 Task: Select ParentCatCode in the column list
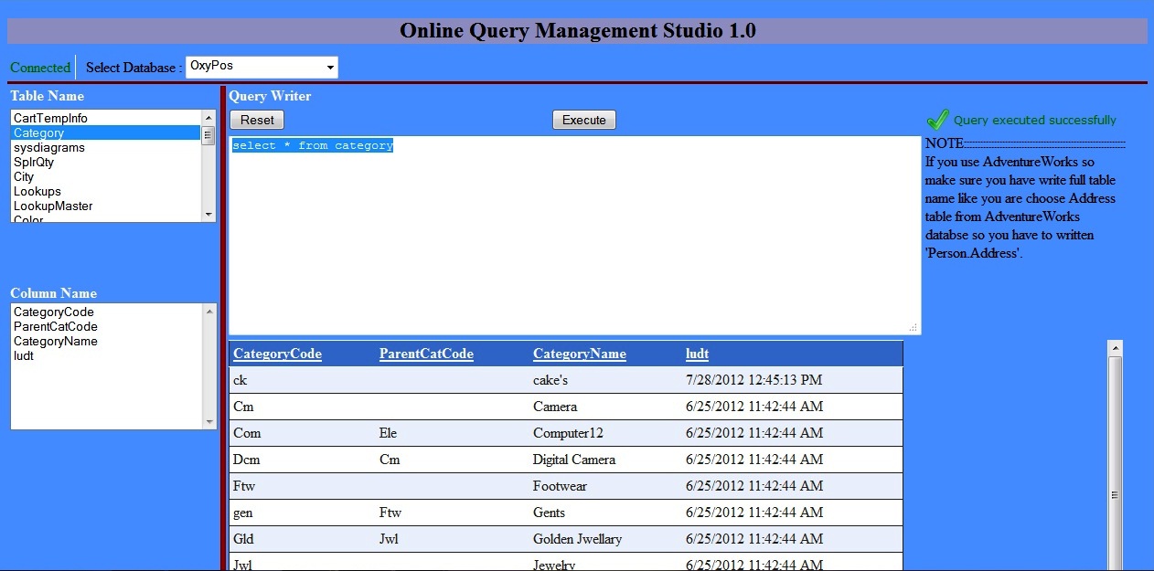(x=106, y=326)
